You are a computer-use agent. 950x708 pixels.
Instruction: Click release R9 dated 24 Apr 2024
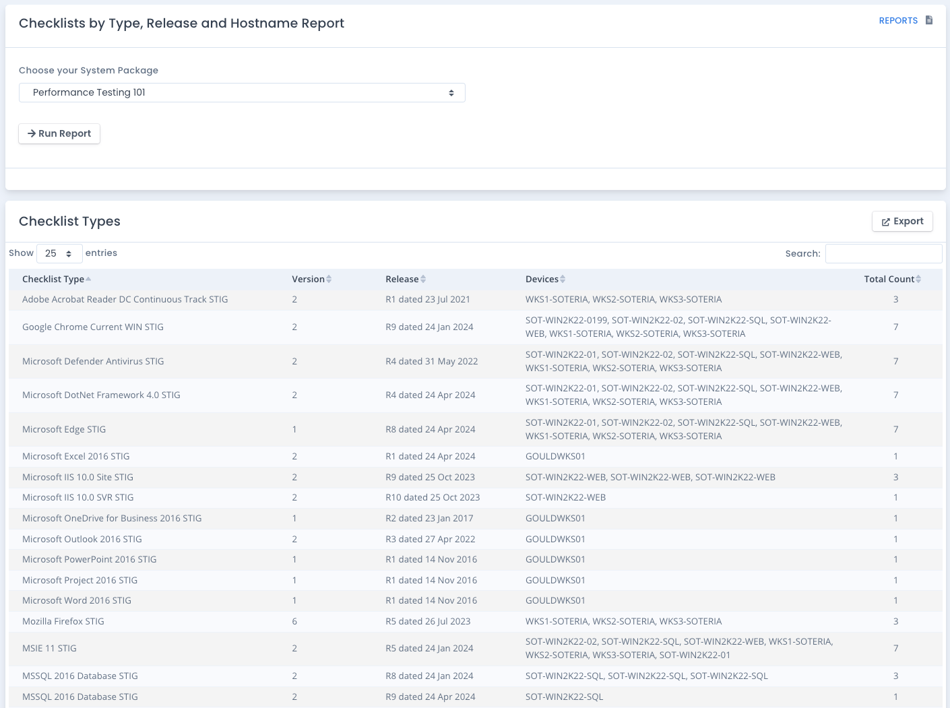click(x=431, y=697)
